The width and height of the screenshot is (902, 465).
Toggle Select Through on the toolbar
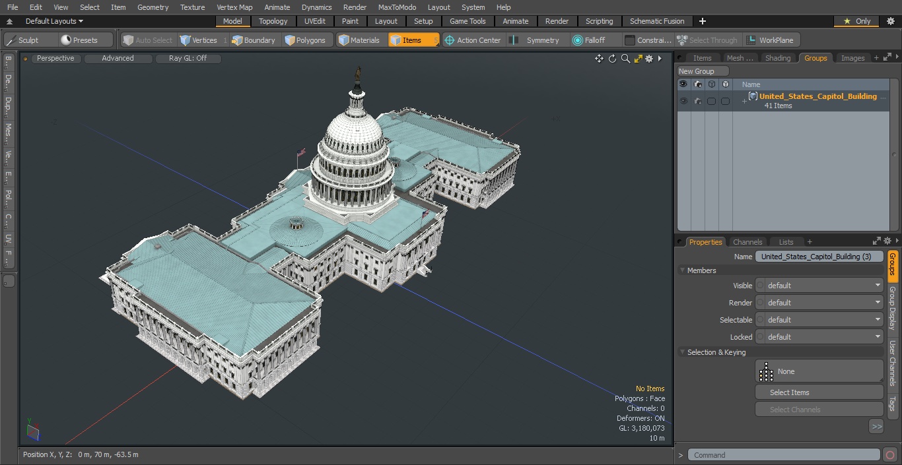[x=707, y=40]
